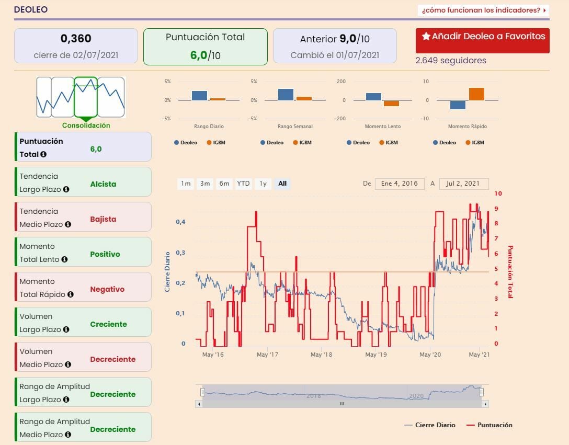This screenshot has width=569, height=445.
Task: Select the All time range
Action: click(x=282, y=184)
